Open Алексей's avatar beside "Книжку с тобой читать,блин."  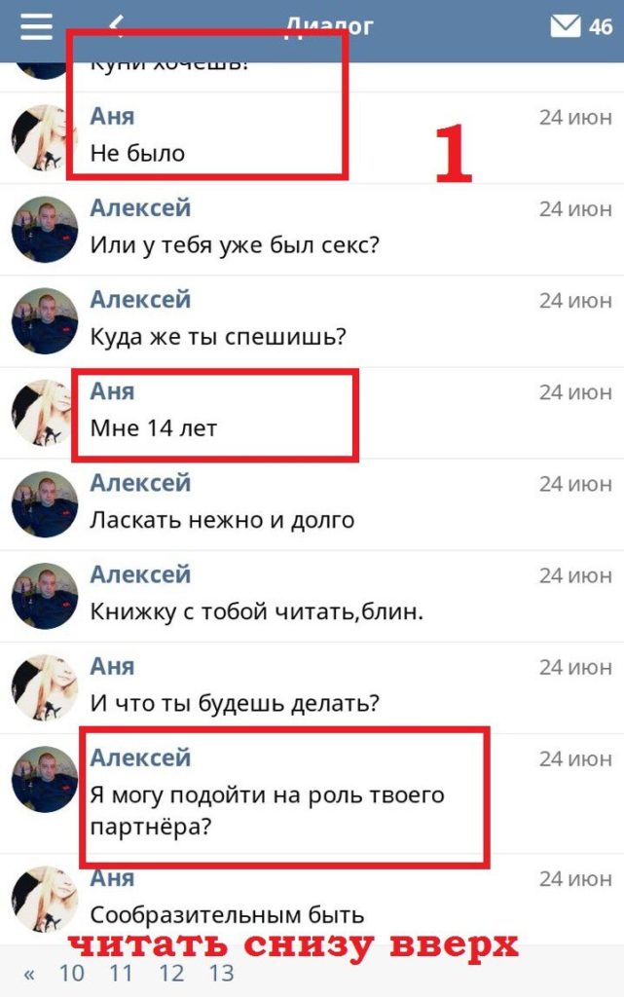click(45, 596)
